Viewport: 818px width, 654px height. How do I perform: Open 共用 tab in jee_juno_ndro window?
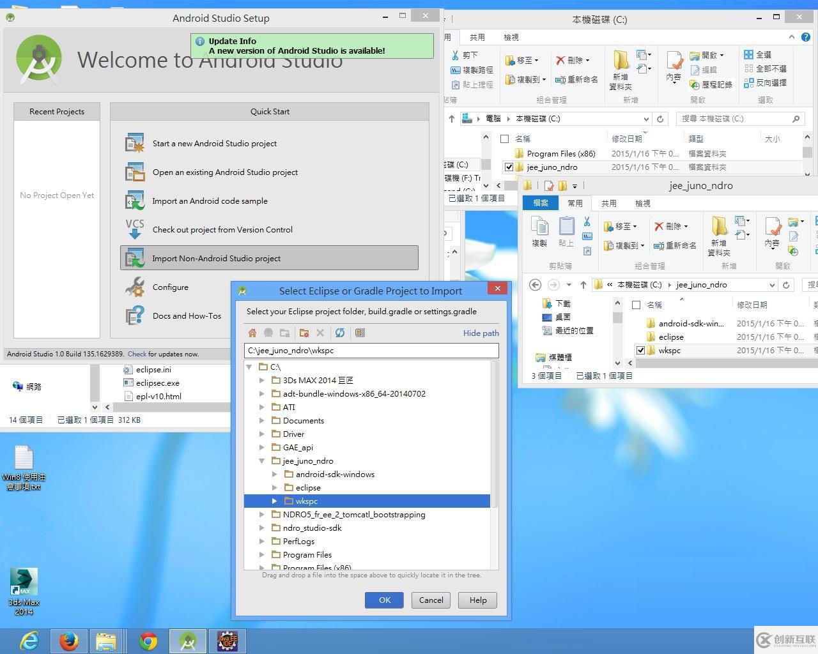click(609, 203)
